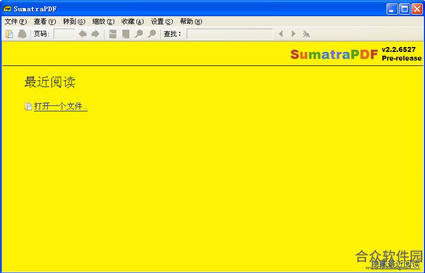
Task: Click the Print toolbar icon
Action: (22, 34)
